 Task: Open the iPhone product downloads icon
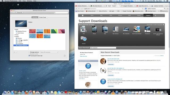[94, 29]
